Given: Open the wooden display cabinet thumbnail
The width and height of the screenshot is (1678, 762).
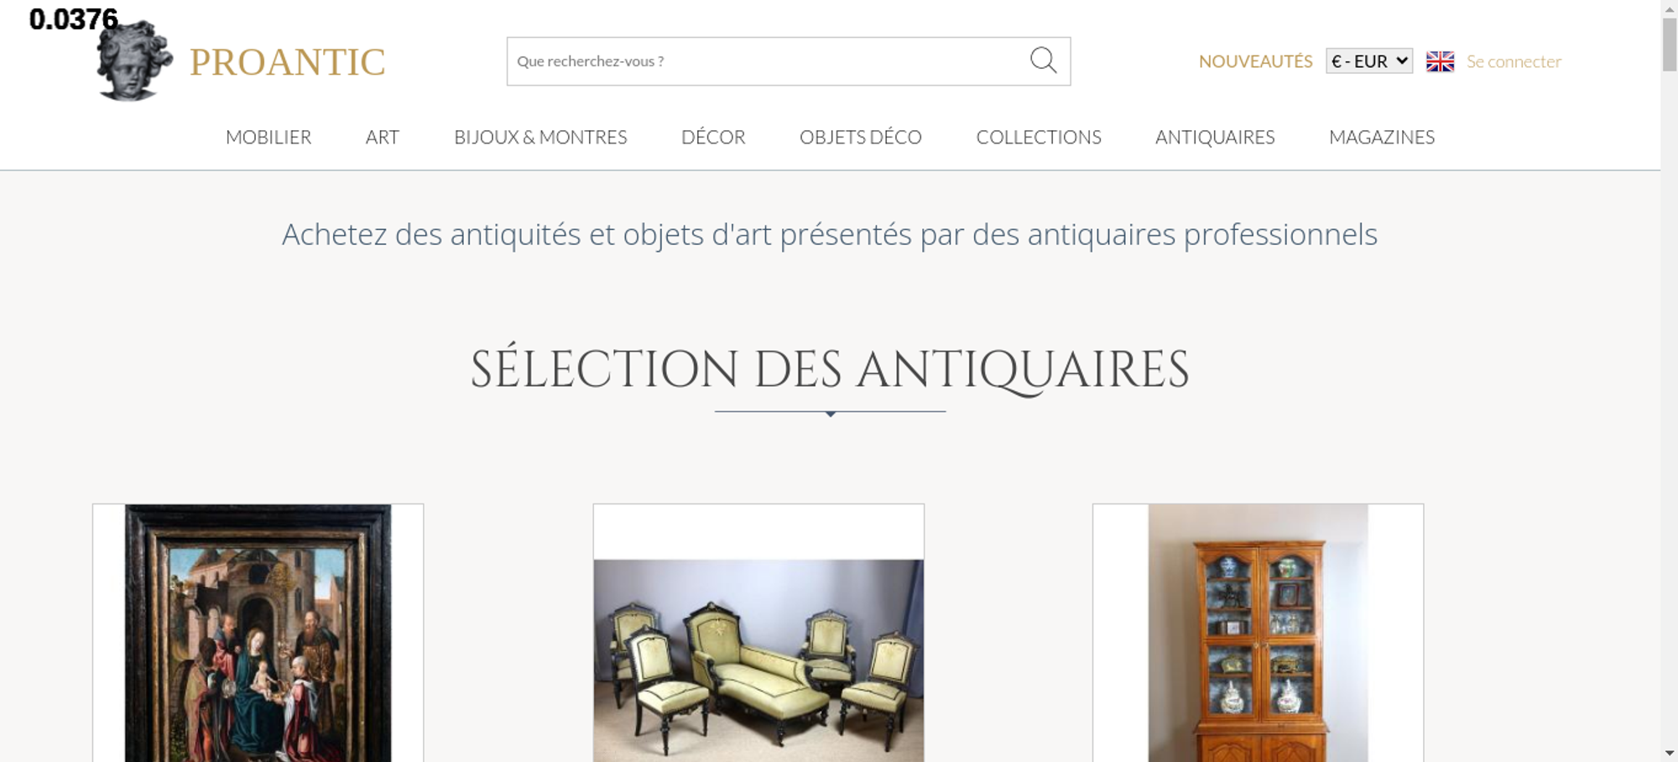Looking at the screenshot, I should (x=1258, y=633).
